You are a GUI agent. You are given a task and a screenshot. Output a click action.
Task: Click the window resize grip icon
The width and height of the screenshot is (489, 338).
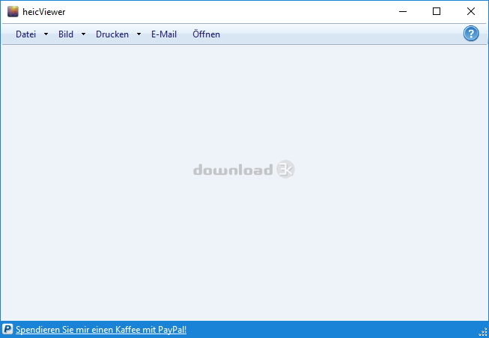(x=483, y=332)
